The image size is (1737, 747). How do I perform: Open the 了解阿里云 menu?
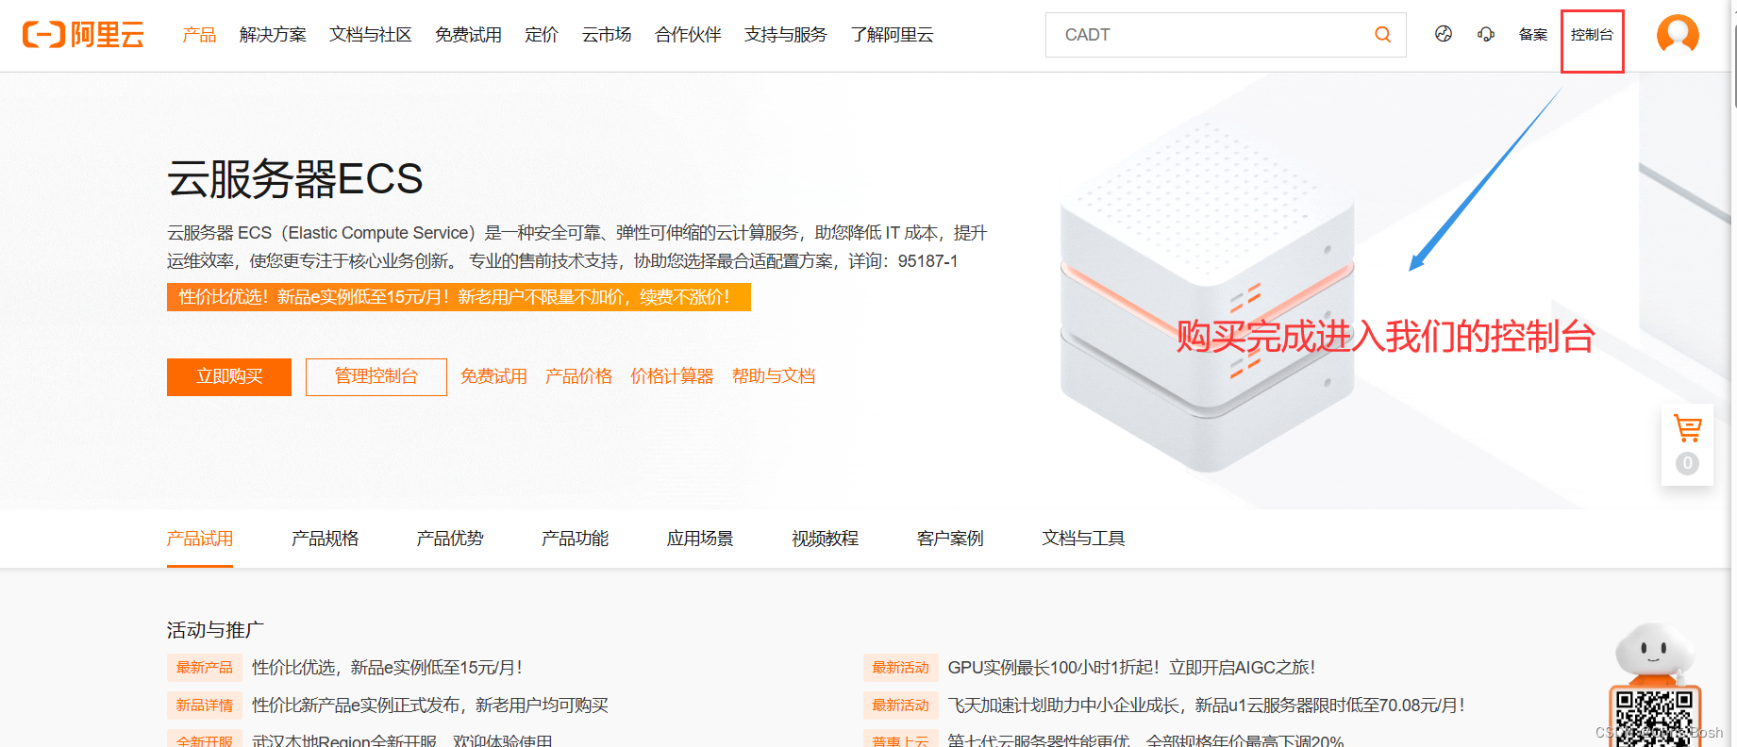pos(892,35)
